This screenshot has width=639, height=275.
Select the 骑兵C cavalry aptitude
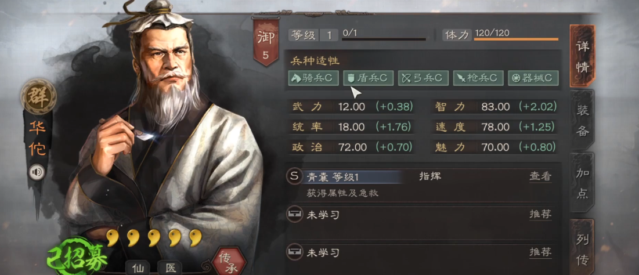point(313,78)
